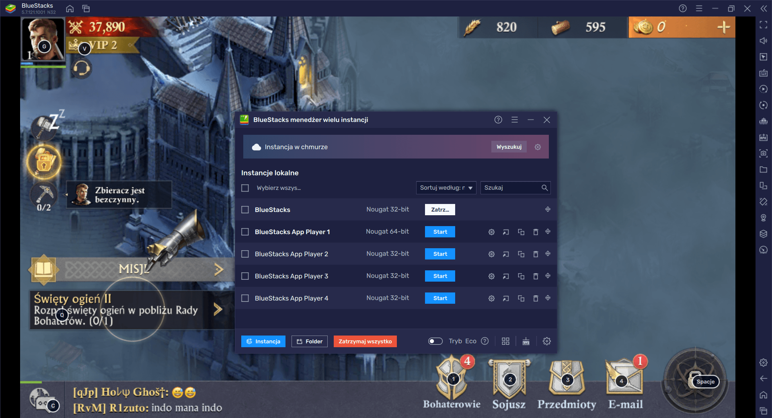Create shortcut for BlueStacks App Player 3

(506, 276)
